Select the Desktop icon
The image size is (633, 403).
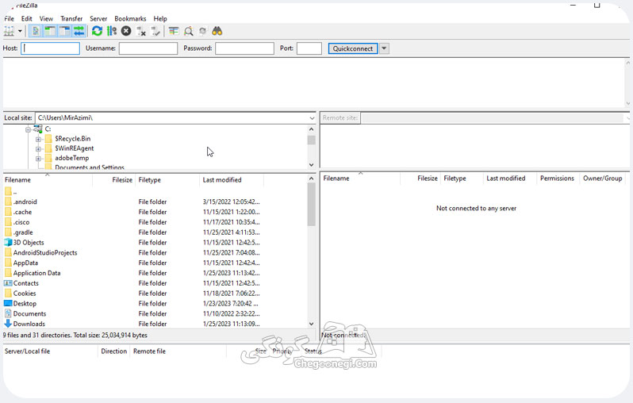pos(8,303)
